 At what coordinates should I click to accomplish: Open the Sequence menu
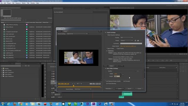18,3
